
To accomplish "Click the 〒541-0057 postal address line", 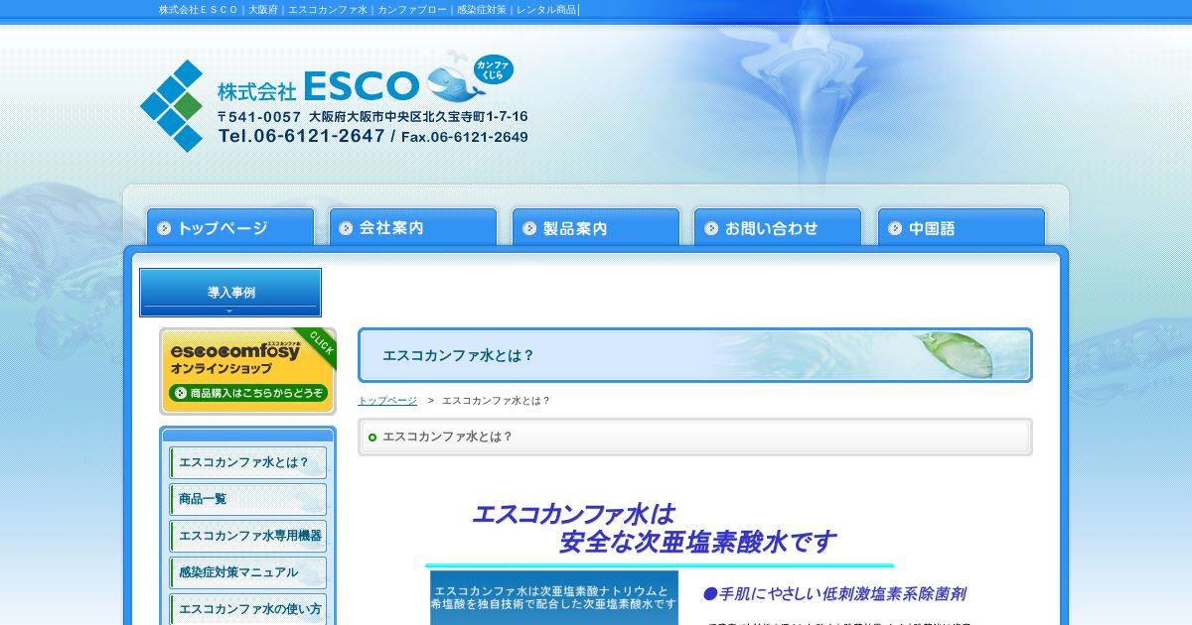I will [x=372, y=116].
